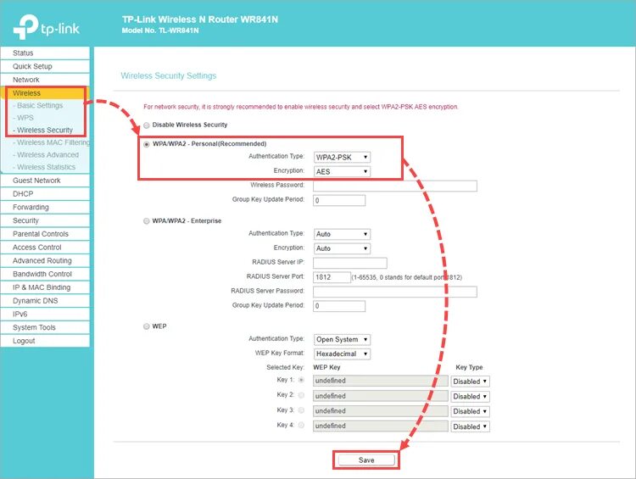Open Personal Authentication Type WPA2-PSK dropdown
Image resolution: width=636 pixels, height=479 pixels.
342,158
